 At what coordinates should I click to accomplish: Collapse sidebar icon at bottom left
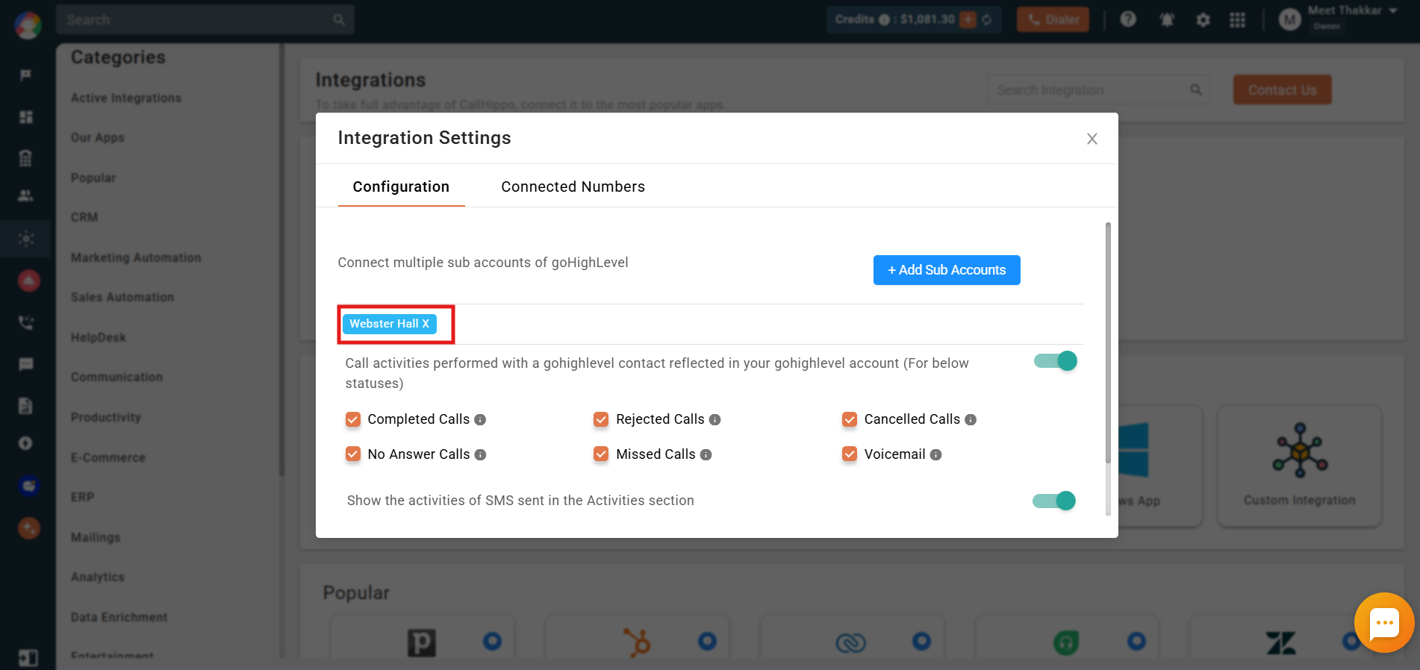coord(28,658)
